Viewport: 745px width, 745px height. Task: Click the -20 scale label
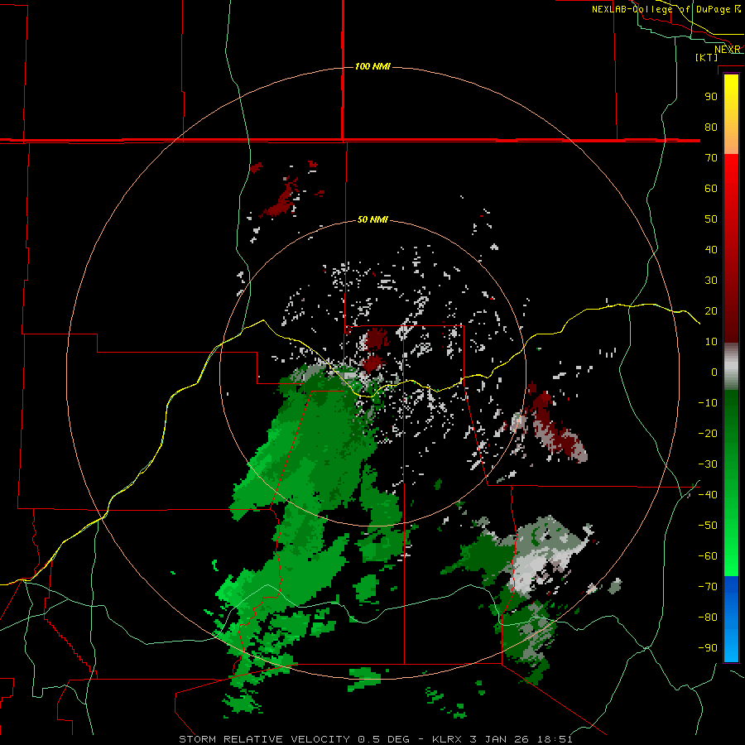point(708,434)
